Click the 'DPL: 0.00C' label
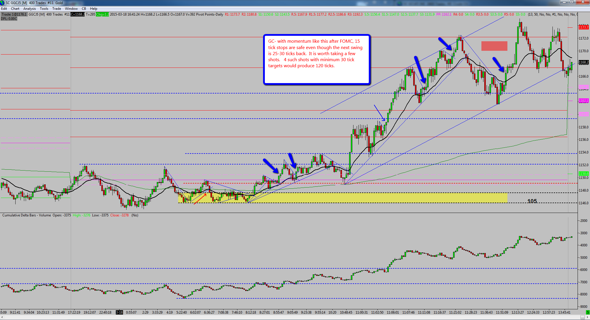The image size is (590, 320). (9, 19)
